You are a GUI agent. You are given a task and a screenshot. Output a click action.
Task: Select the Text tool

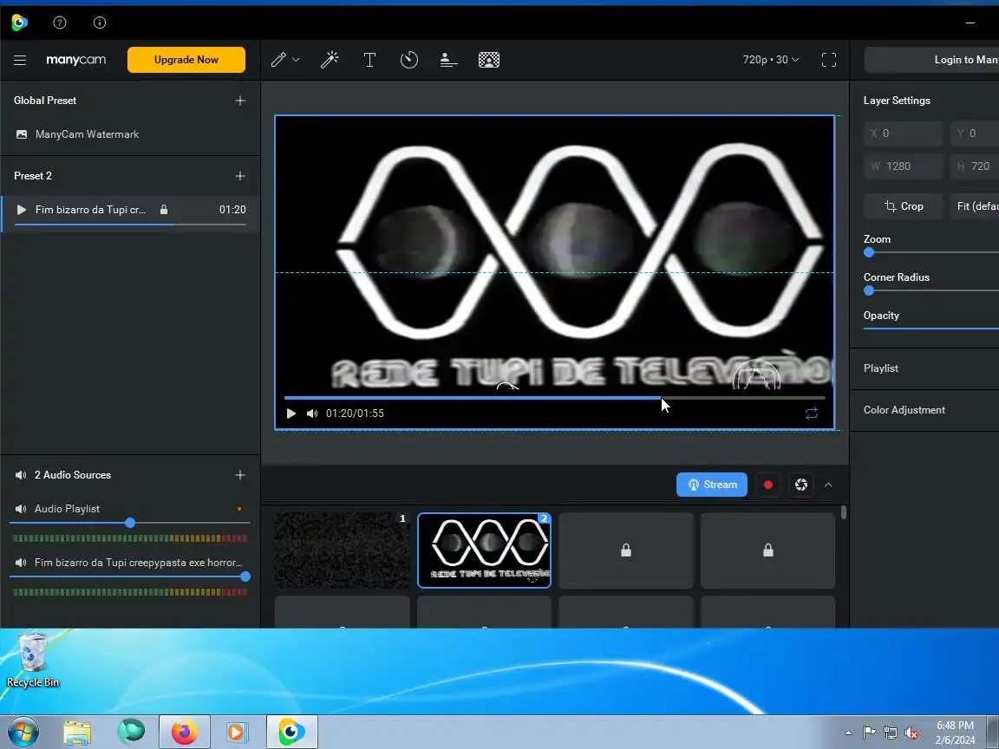(369, 60)
